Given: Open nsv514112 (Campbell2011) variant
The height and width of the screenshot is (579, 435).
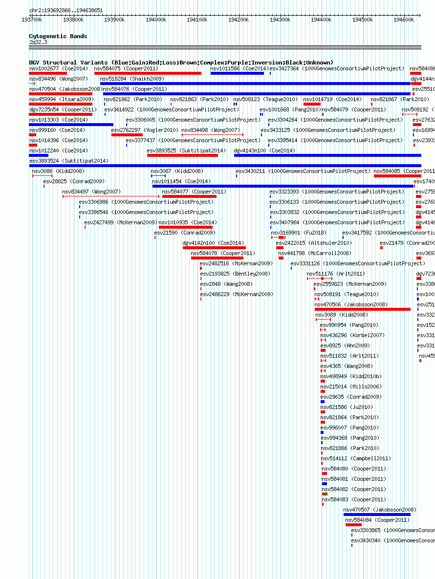Looking at the screenshot, I should pos(356,459).
